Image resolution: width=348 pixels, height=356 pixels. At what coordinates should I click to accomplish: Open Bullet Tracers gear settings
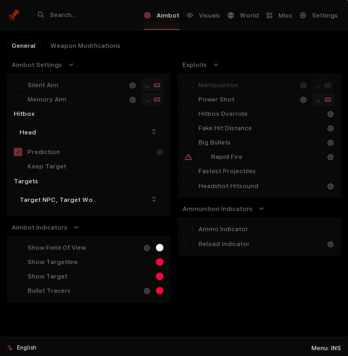(x=147, y=291)
